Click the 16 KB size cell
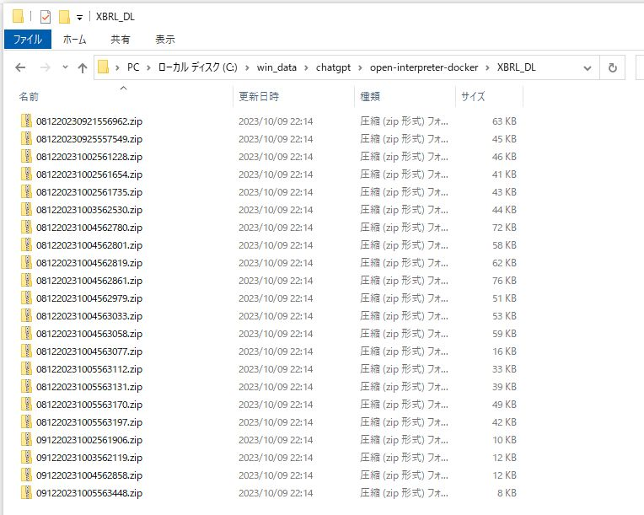The width and height of the screenshot is (644, 515). (504, 351)
